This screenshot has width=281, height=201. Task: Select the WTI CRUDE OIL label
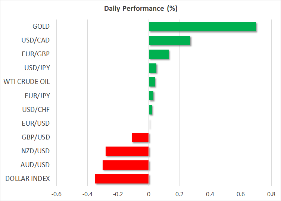point(26,82)
